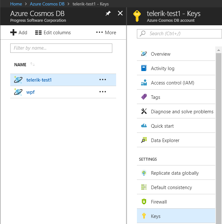Click the Tags icon
This screenshot has width=222, height=224.
(144, 97)
